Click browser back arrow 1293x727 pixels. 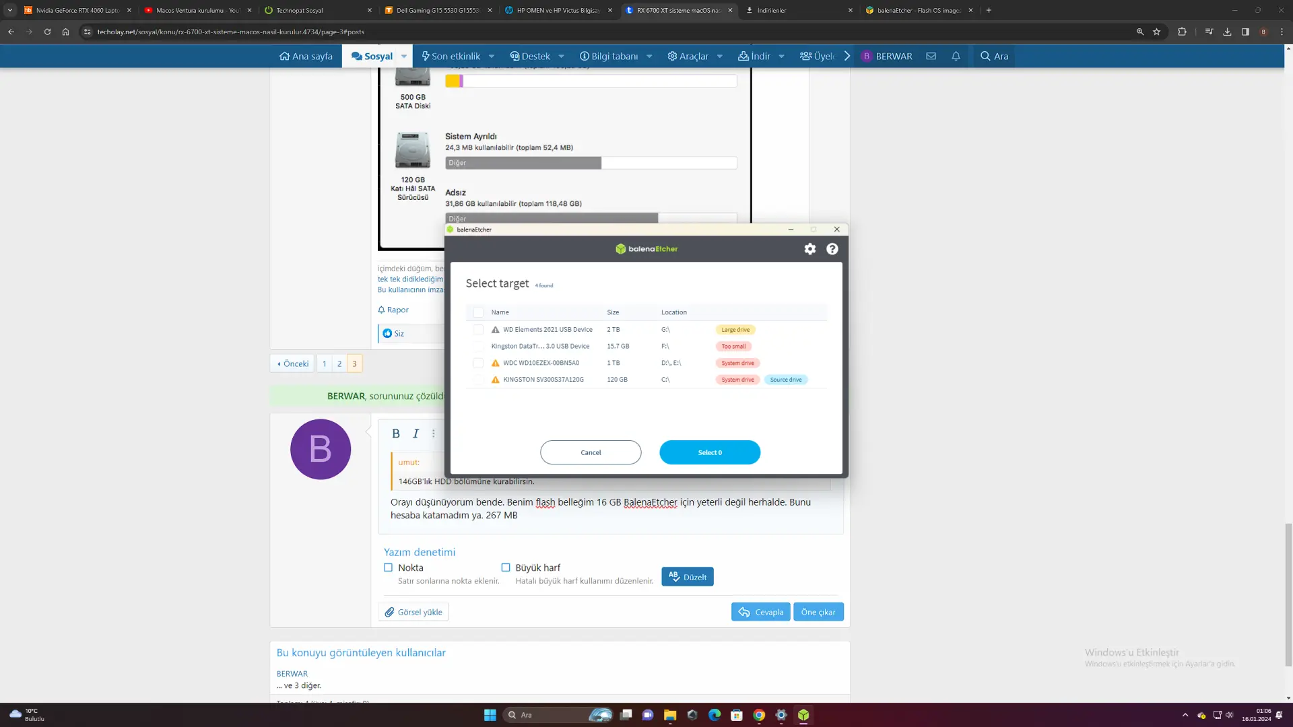tap(11, 32)
